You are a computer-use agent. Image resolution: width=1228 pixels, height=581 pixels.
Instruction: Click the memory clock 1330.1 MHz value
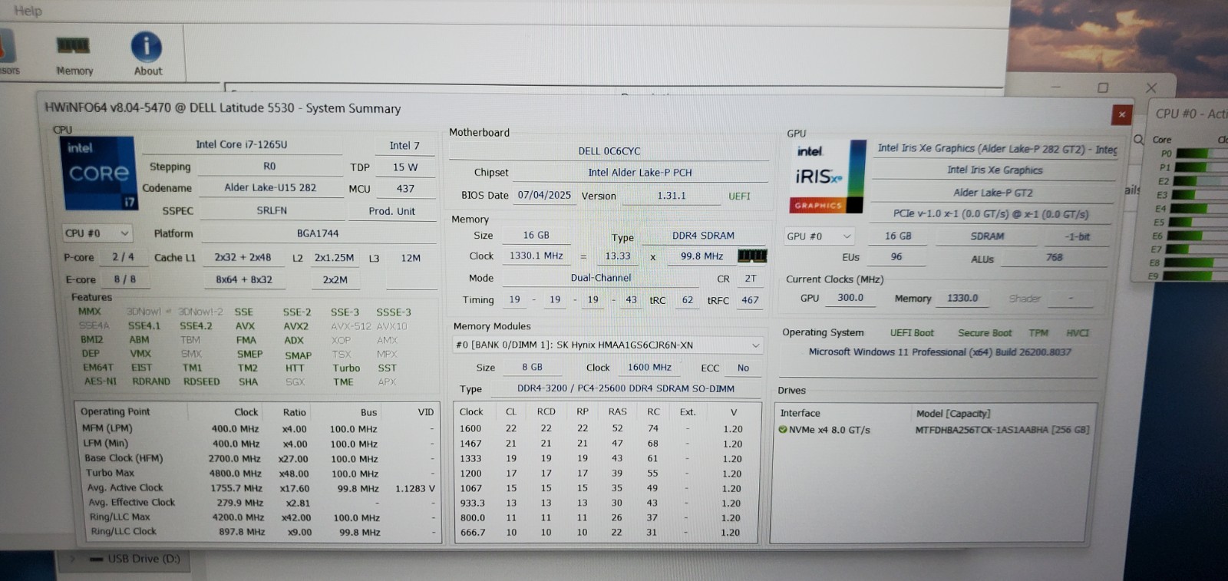tap(536, 256)
